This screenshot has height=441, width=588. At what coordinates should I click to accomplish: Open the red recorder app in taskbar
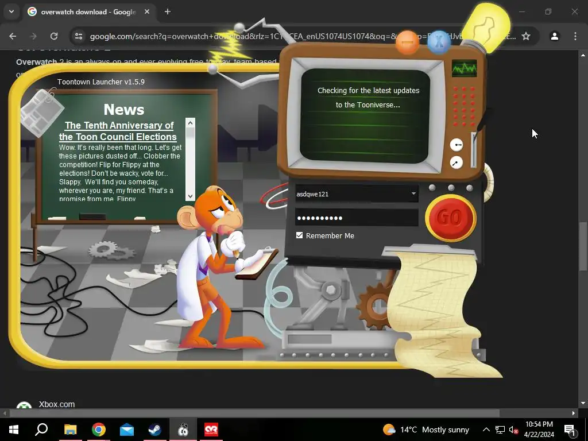tap(211, 430)
